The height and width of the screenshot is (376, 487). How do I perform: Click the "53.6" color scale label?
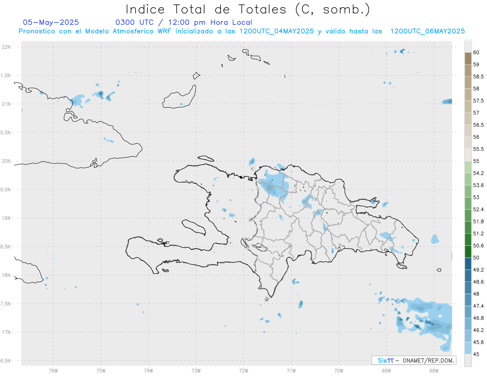(x=478, y=185)
